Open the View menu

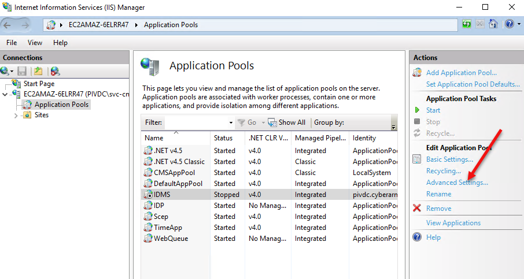click(x=35, y=43)
